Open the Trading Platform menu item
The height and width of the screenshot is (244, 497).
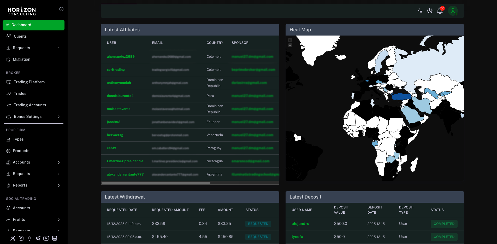(x=33, y=82)
